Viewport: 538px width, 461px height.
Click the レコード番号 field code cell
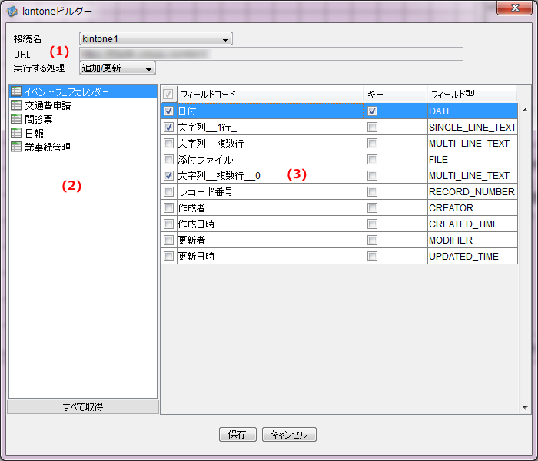(x=271, y=191)
